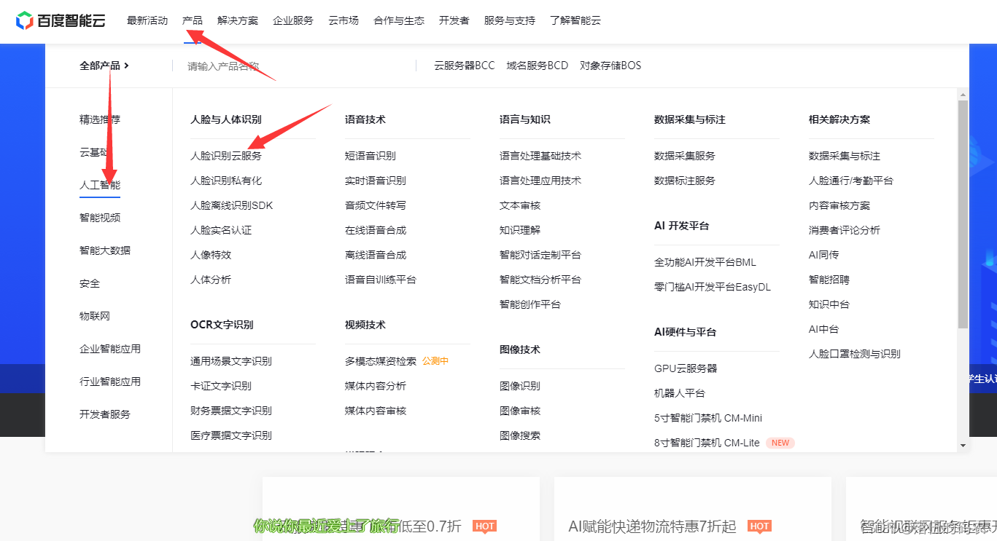This screenshot has width=997, height=541.
Task: Open 在线语音合成 link
Action: point(376,230)
